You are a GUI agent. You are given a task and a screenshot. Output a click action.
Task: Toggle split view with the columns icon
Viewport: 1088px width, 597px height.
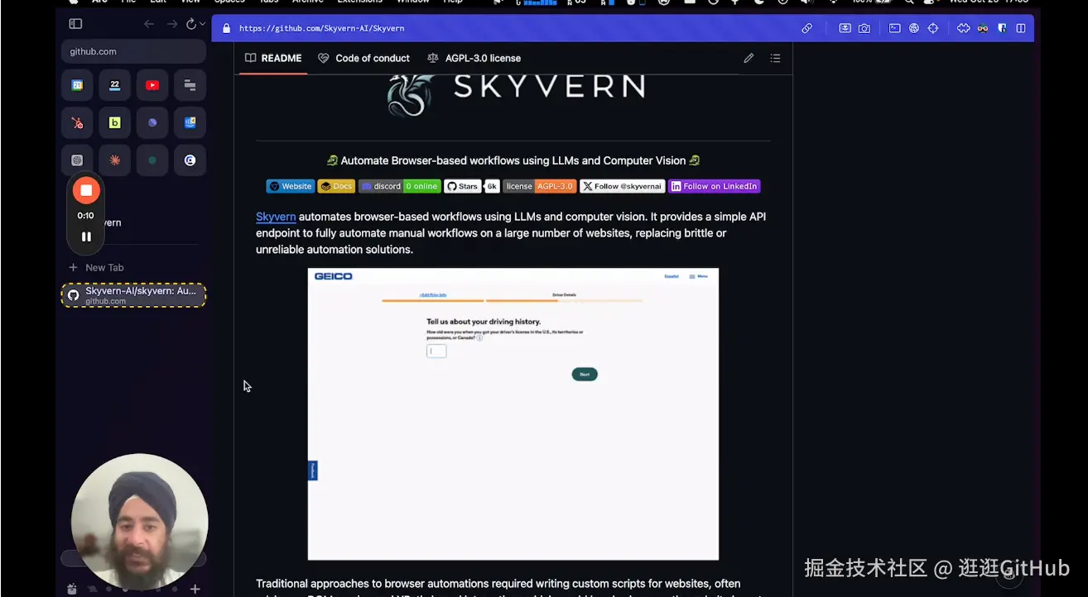tap(1021, 28)
